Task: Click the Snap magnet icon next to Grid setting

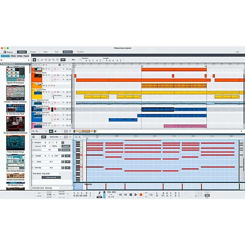Action: [x=43, y=137]
